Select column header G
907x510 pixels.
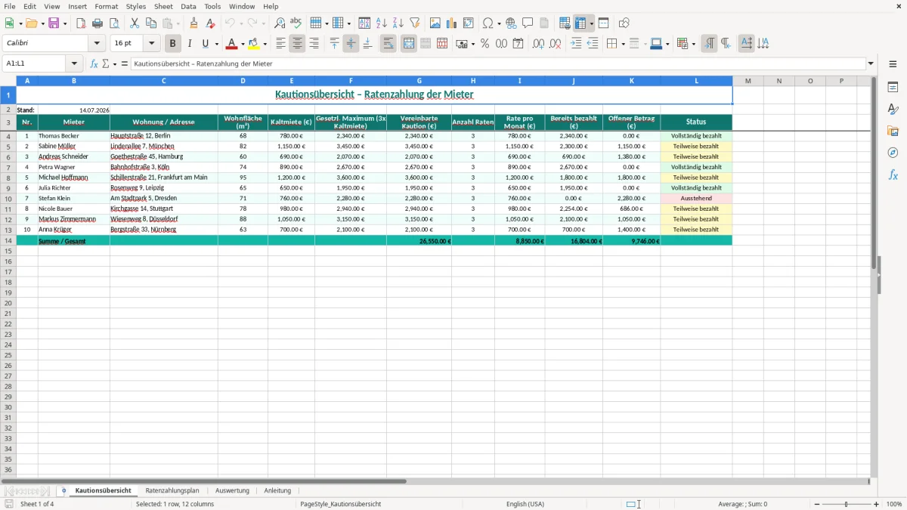[x=419, y=81]
